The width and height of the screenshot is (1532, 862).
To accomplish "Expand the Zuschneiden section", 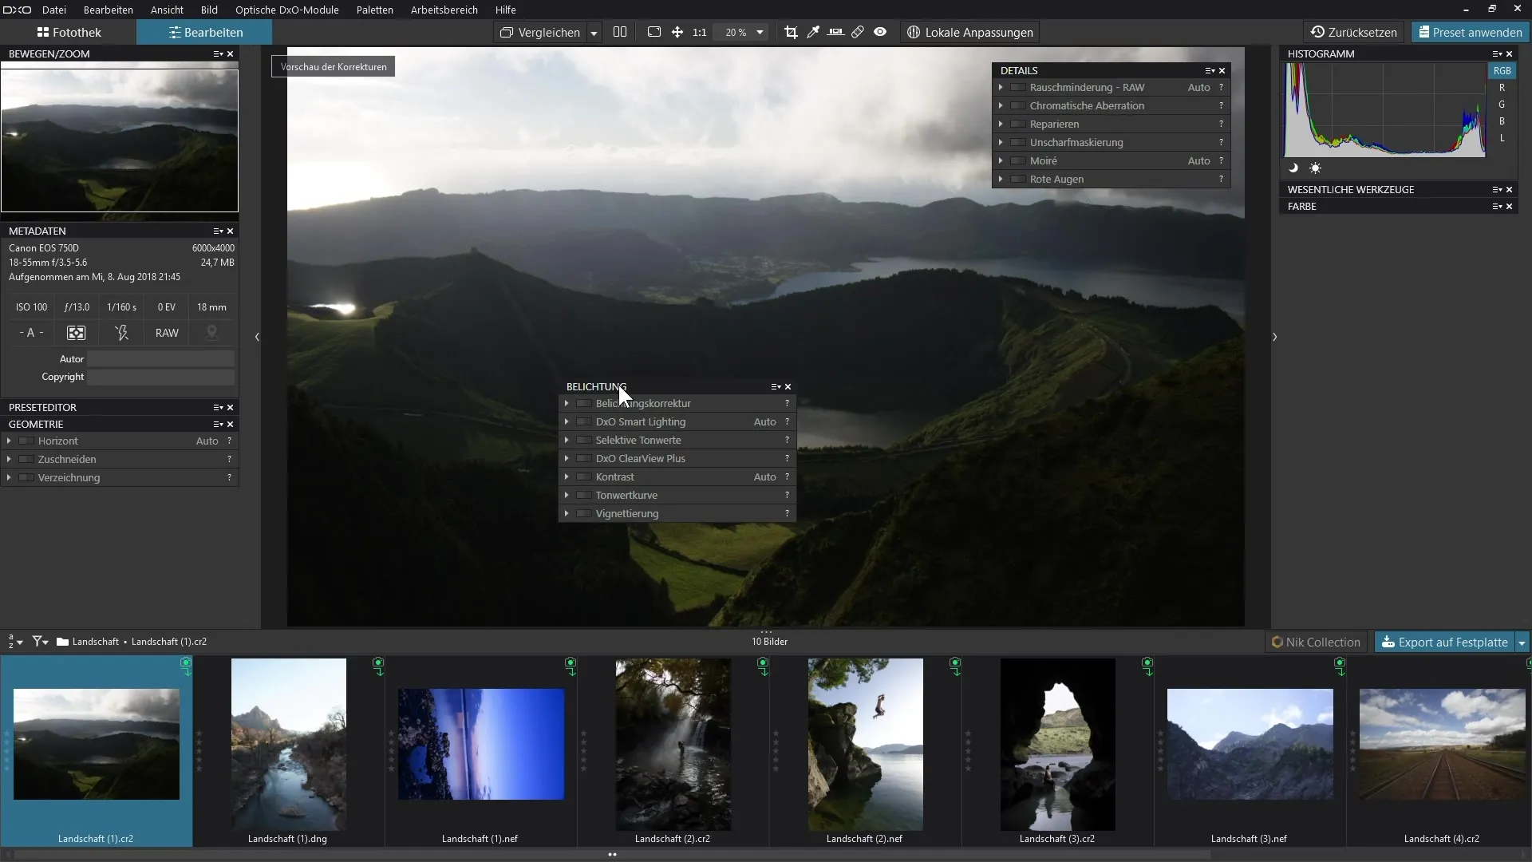I will click(9, 459).
